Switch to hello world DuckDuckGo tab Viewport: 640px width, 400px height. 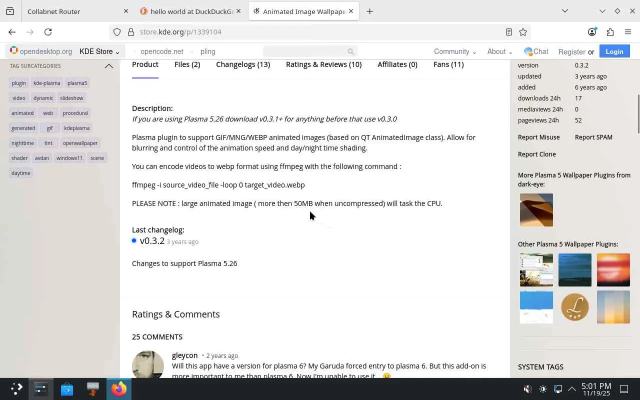tap(191, 11)
